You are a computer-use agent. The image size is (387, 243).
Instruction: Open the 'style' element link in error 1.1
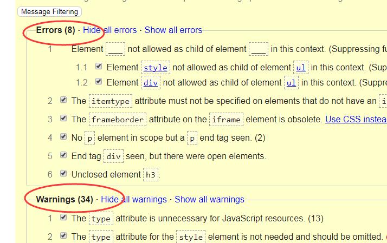click(x=156, y=68)
